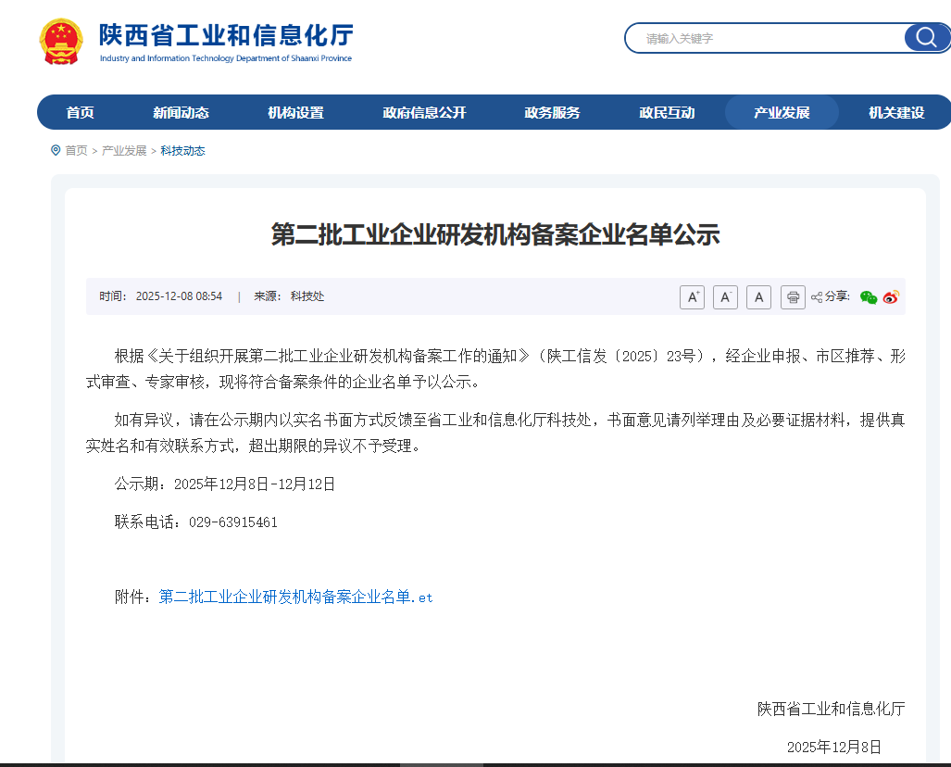
Task: Click 科技动态 breadcrumb link
Action: 182,151
